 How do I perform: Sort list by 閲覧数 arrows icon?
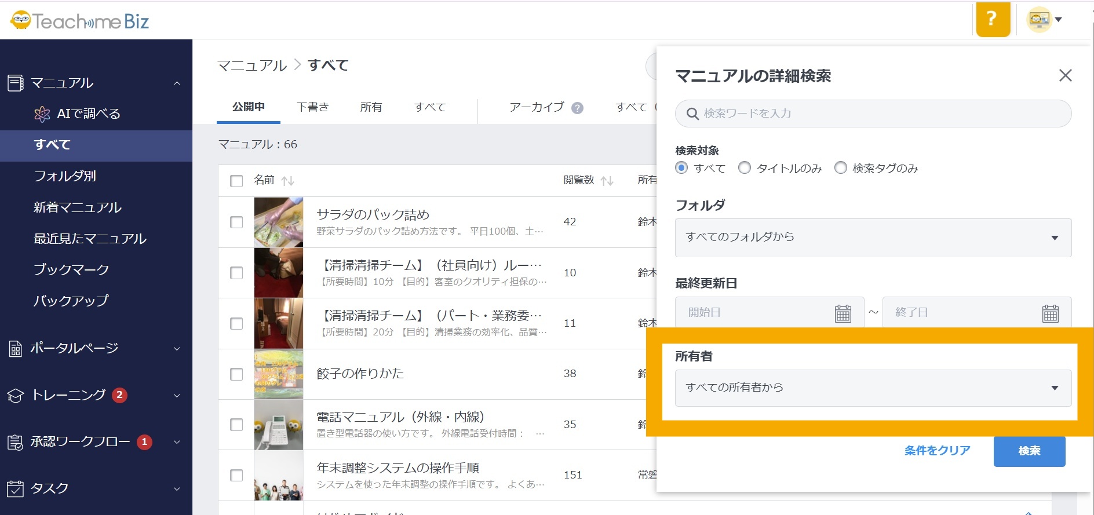click(607, 181)
